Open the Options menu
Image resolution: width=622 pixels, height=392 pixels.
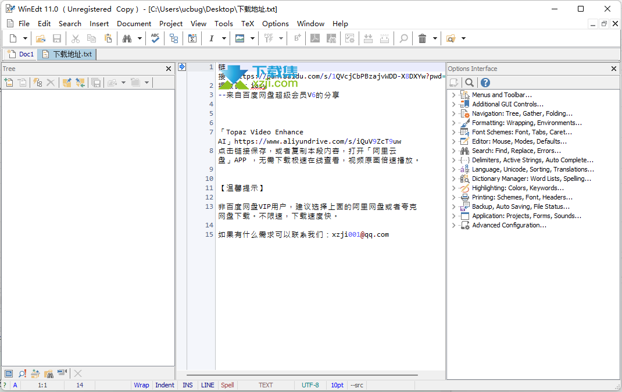[x=276, y=24]
